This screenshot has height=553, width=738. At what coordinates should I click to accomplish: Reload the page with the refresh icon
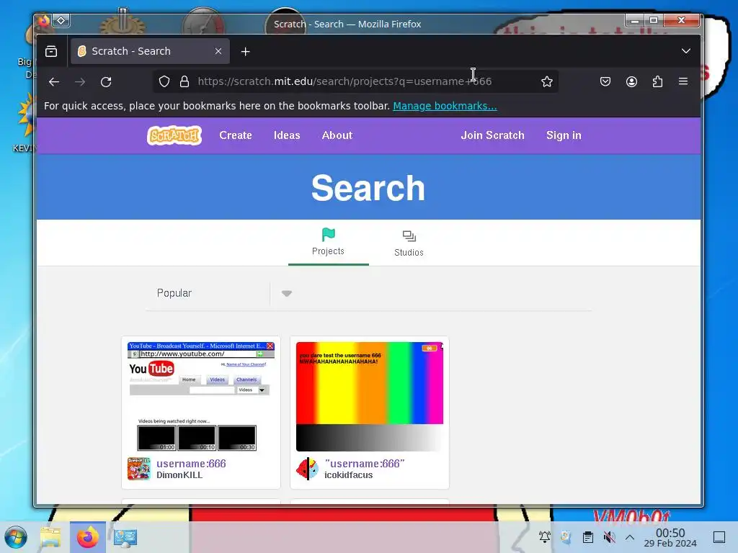(x=106, y=82)
